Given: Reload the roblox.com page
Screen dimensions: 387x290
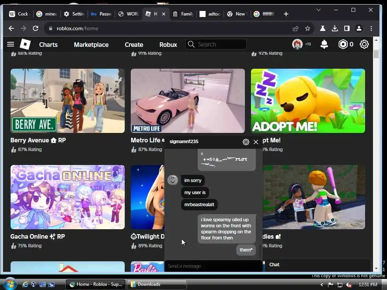Looking at the screenshot, I should 36,28.
